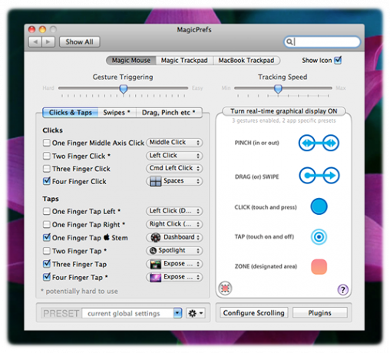Click the red zone icon button at bottom left of display panel

[225, 289]
